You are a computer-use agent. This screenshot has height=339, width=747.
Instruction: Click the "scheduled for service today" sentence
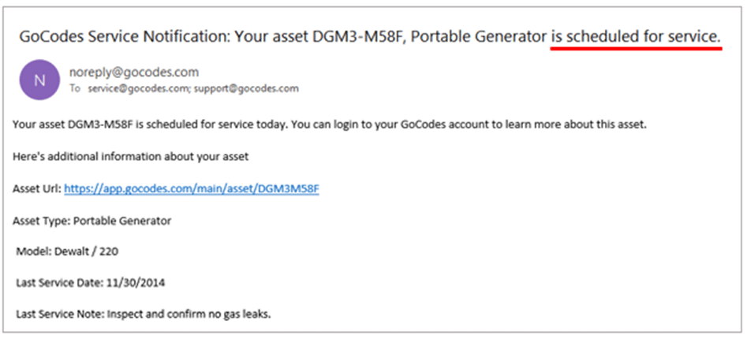coord(166,125)
